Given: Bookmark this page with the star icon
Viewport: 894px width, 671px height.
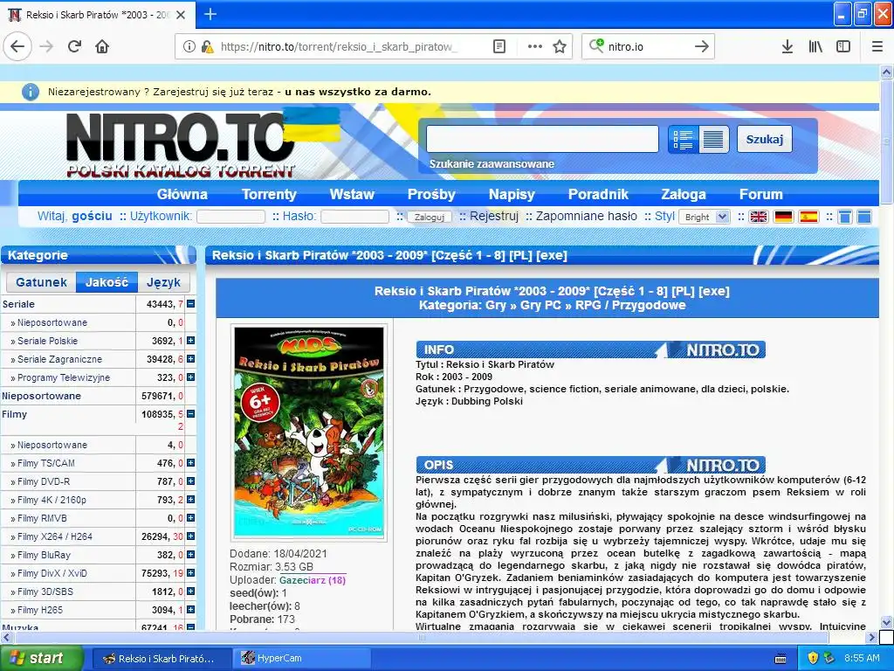Looking at the screenshot, I should 560,46.
